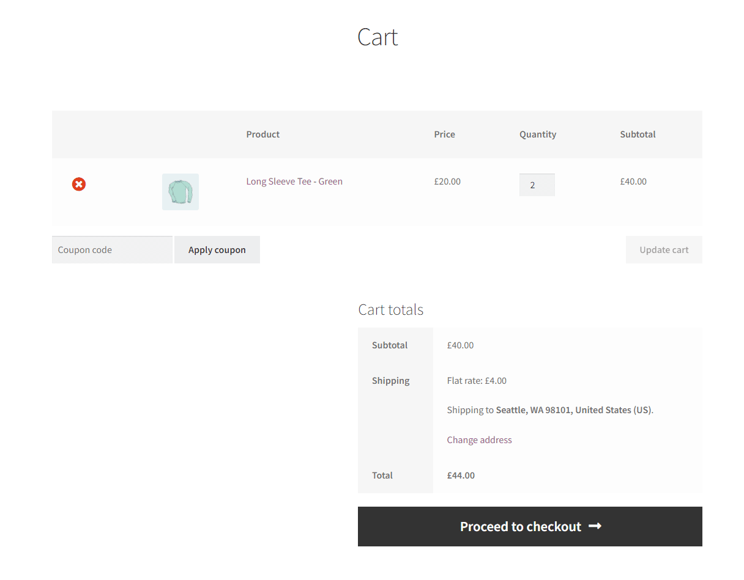Viewport: 744px width, 580px height.
Task: Click the Flat rate: £4.00 shipping text
Action: click(477, 381)
